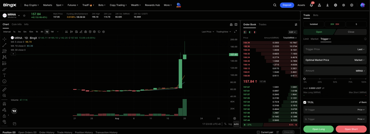Open Copy Trading menu
370x134 pixels.
pos(118,5)
